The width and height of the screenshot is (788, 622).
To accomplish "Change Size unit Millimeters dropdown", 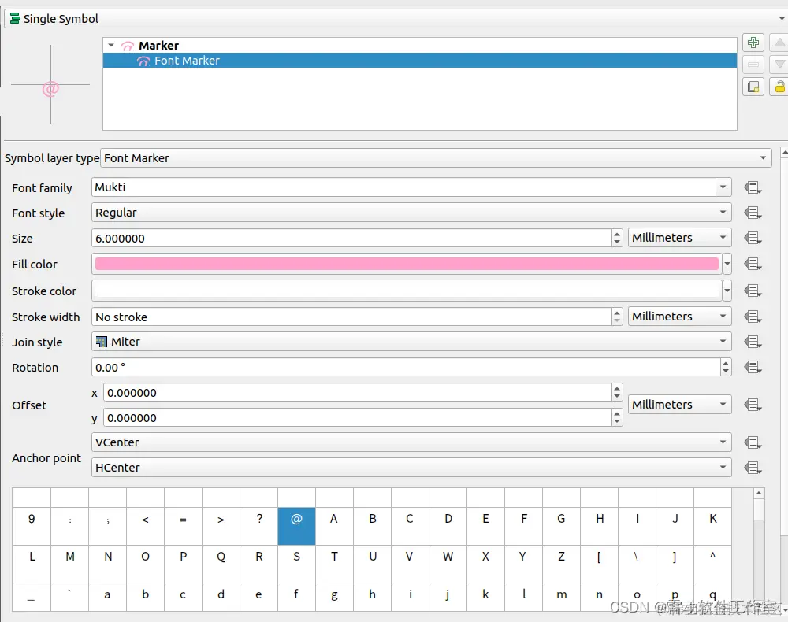I will tap(679, 238).
